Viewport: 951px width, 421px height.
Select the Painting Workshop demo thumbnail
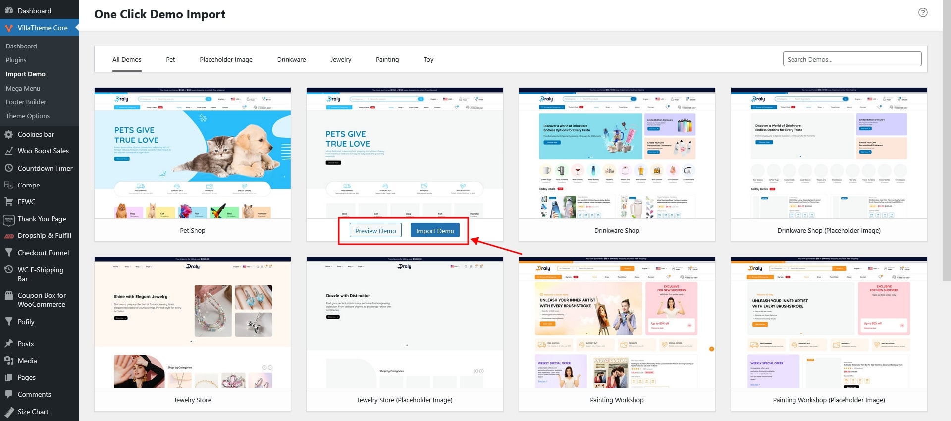pyautogui.click(x=617, y=323)
